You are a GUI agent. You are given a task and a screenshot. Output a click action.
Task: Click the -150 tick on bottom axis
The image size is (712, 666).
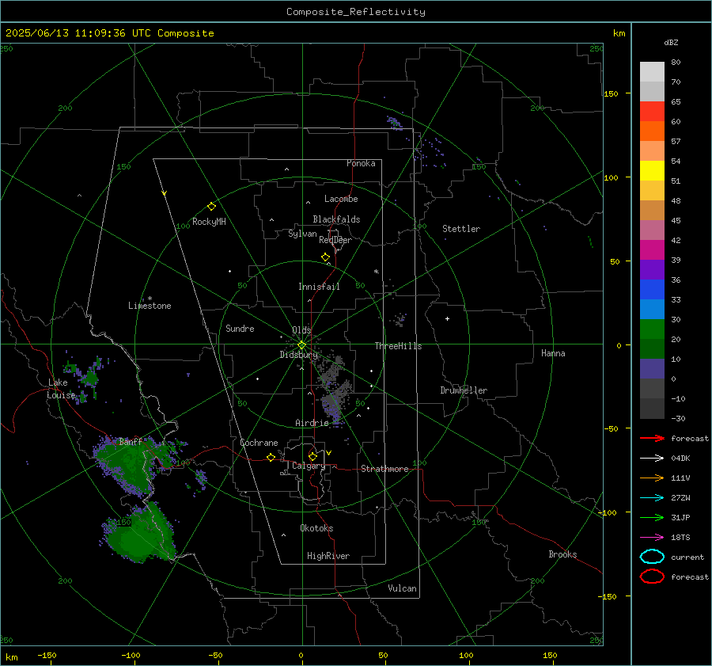pyautogui.click(x=47, y=655)
